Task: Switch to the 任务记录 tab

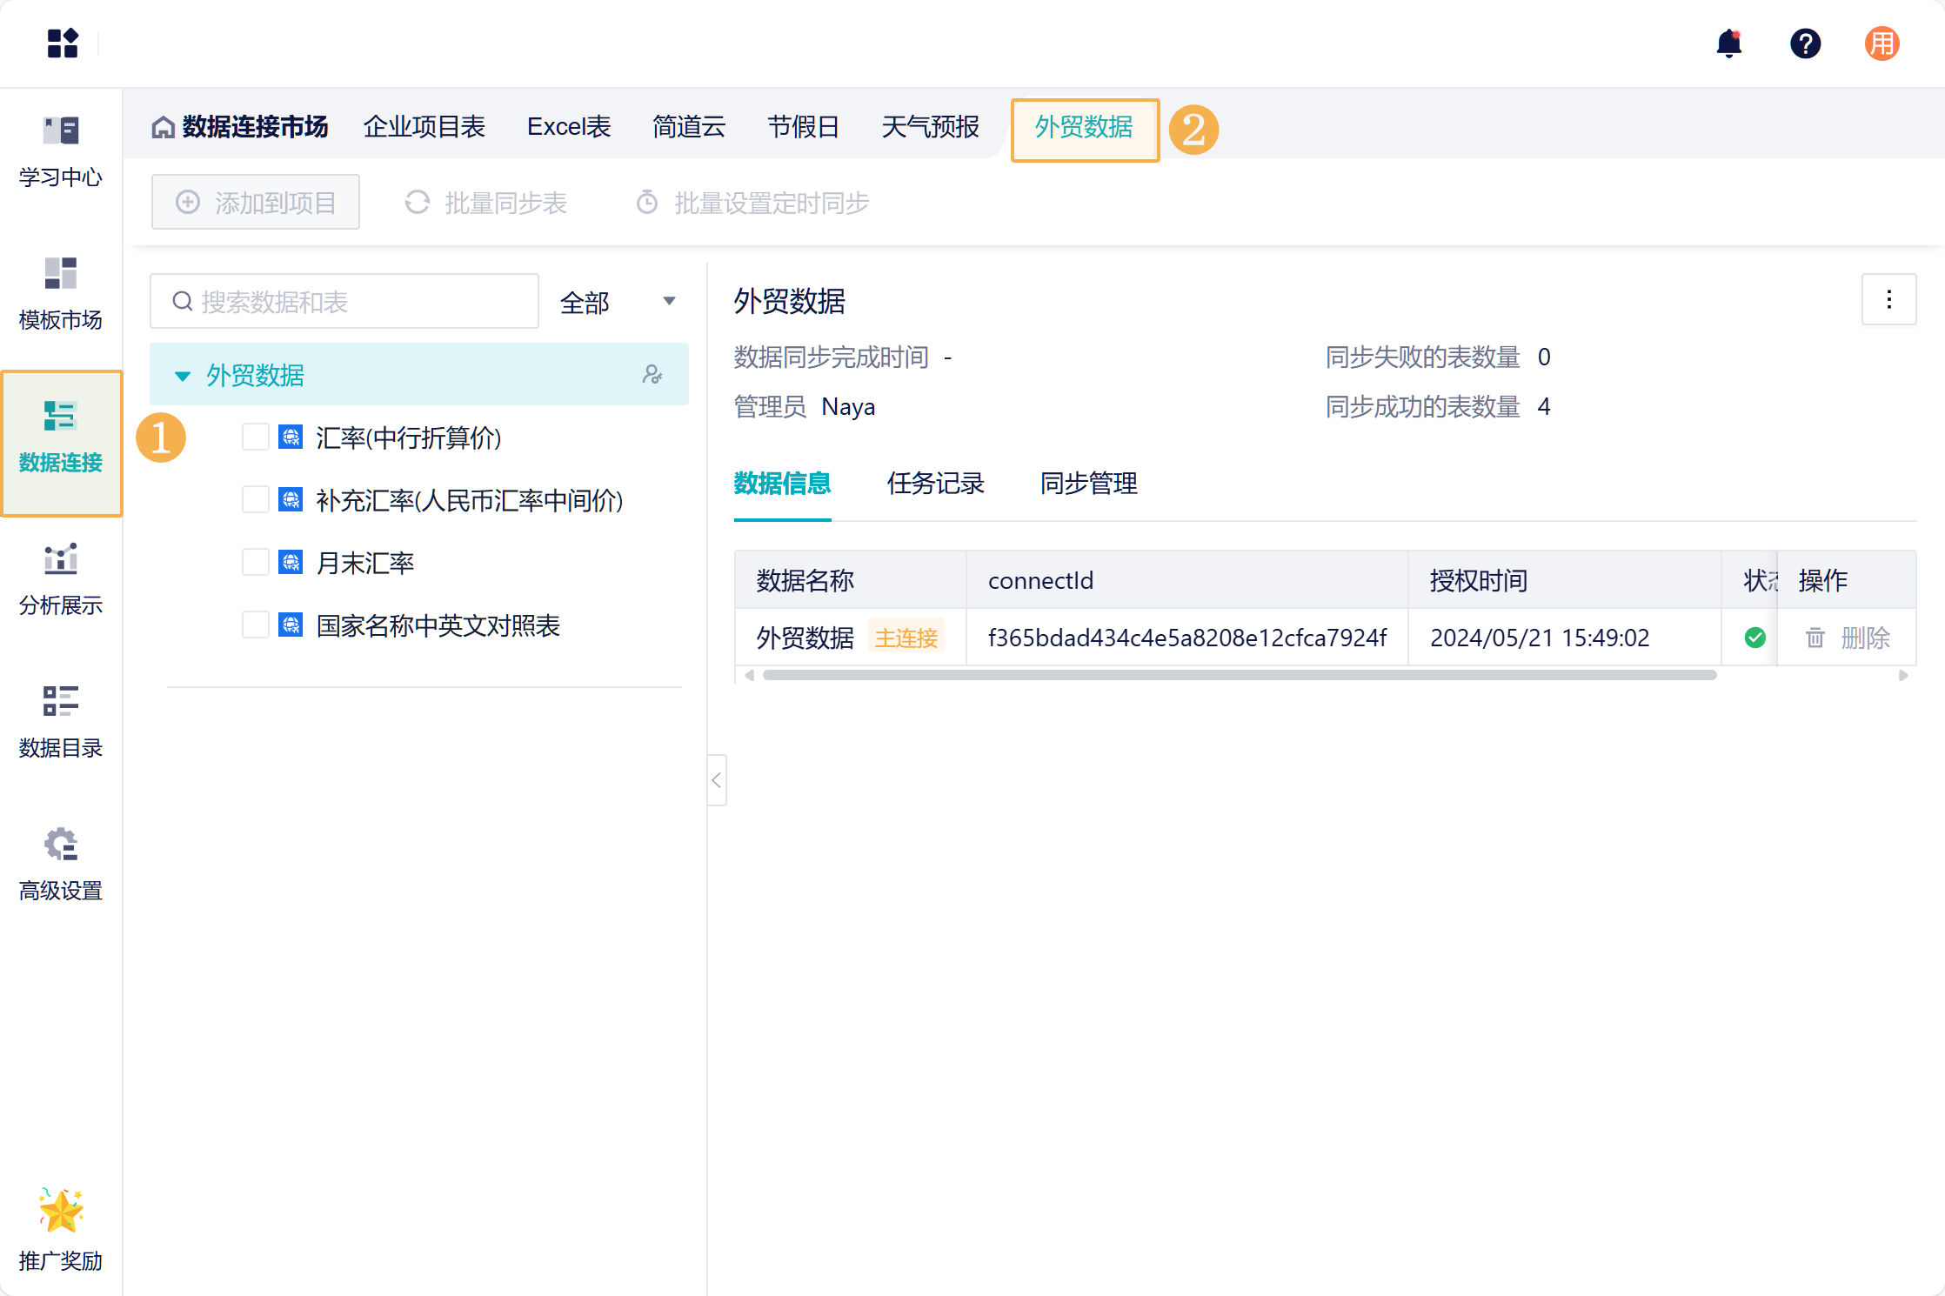Action: point(935,484)
